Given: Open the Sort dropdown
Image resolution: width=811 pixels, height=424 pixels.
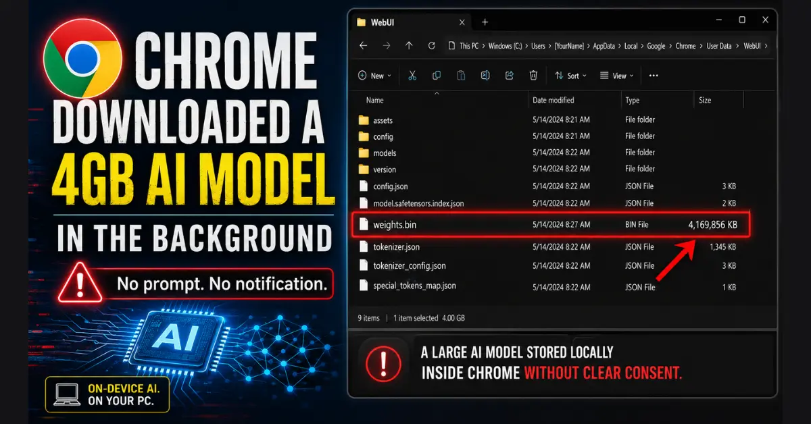Looking at the screenshot, I should pos(570,76).
